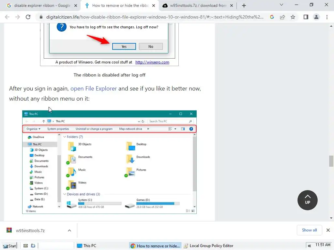Switch to Local Group Policy Editor window
This screenshot has width=334, height=250.
pyautogui.click(x=208, y=246)
